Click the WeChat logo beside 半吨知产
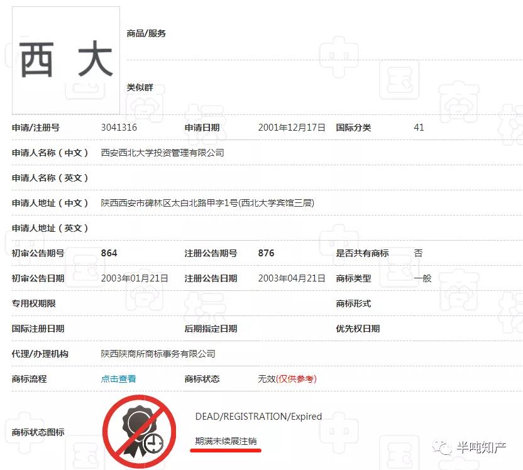Viewport: 523px width, 470px height. click(x=445, y=447)
